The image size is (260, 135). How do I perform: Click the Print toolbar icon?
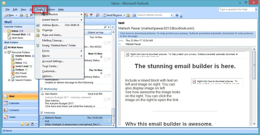pos(21,15)
